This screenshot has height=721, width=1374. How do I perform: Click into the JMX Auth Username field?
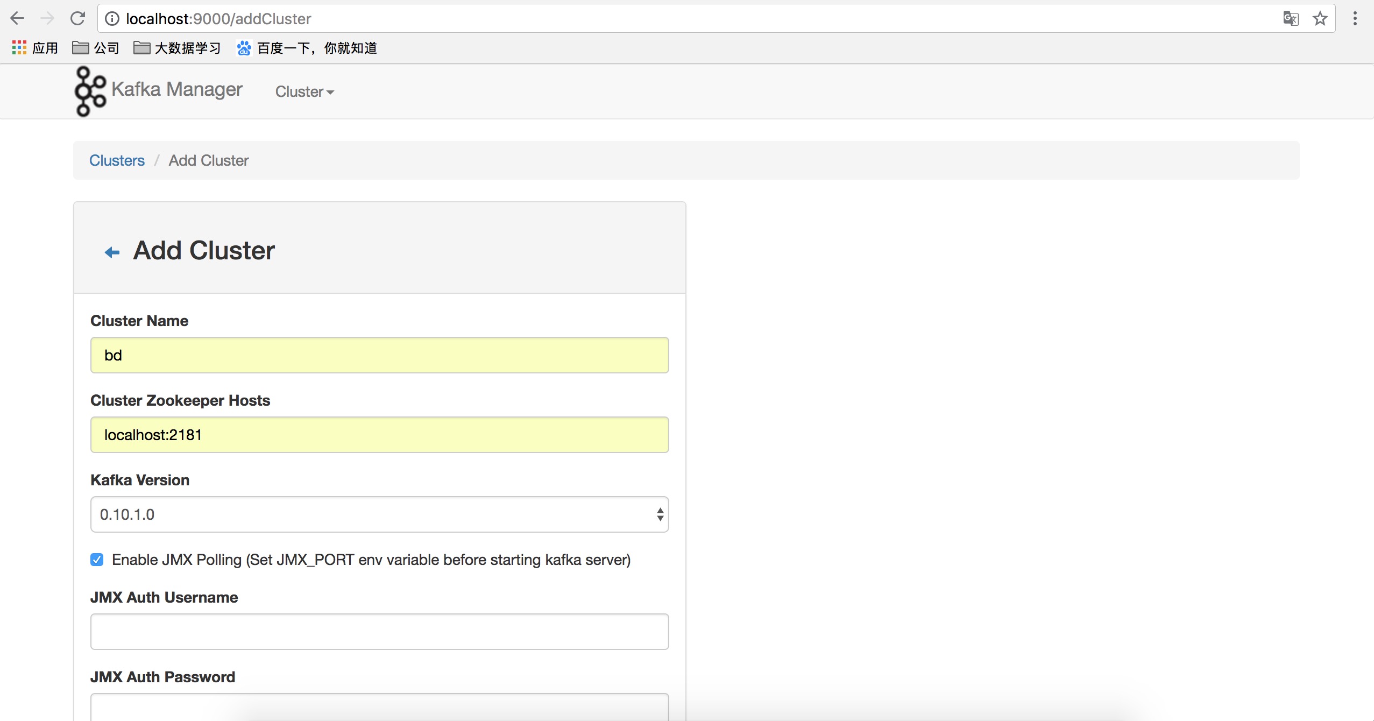click(379, 632)
